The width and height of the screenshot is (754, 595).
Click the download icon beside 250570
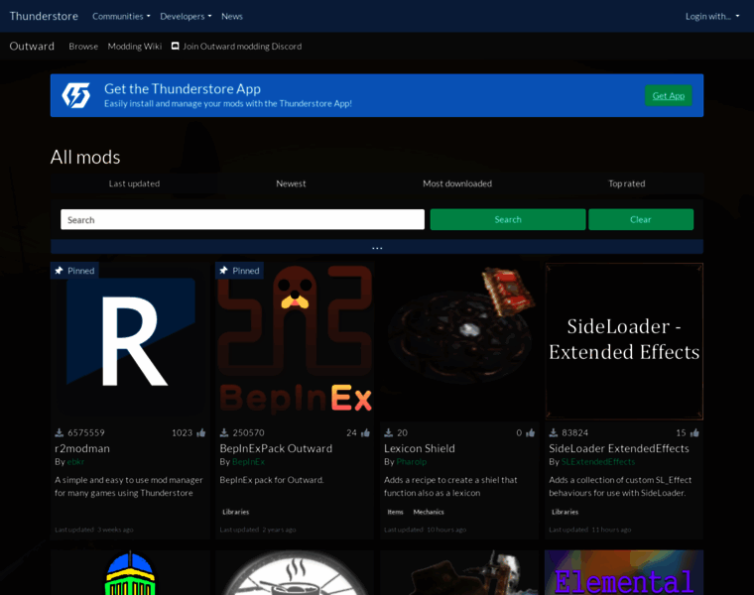tap(224, 433)
